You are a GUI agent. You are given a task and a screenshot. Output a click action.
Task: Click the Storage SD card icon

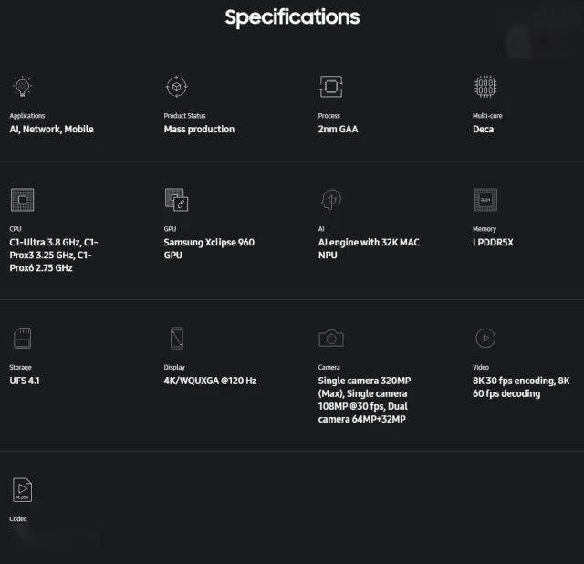(x=21, y=339)
